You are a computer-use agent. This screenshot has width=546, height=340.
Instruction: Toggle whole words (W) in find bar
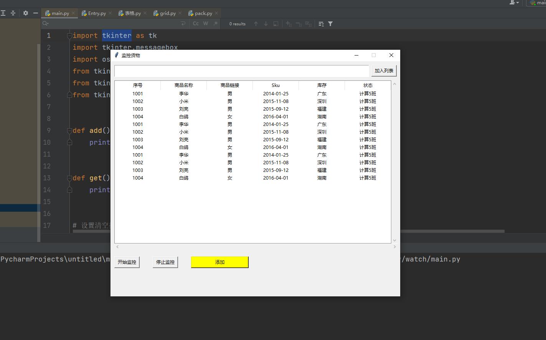point(206,24)
